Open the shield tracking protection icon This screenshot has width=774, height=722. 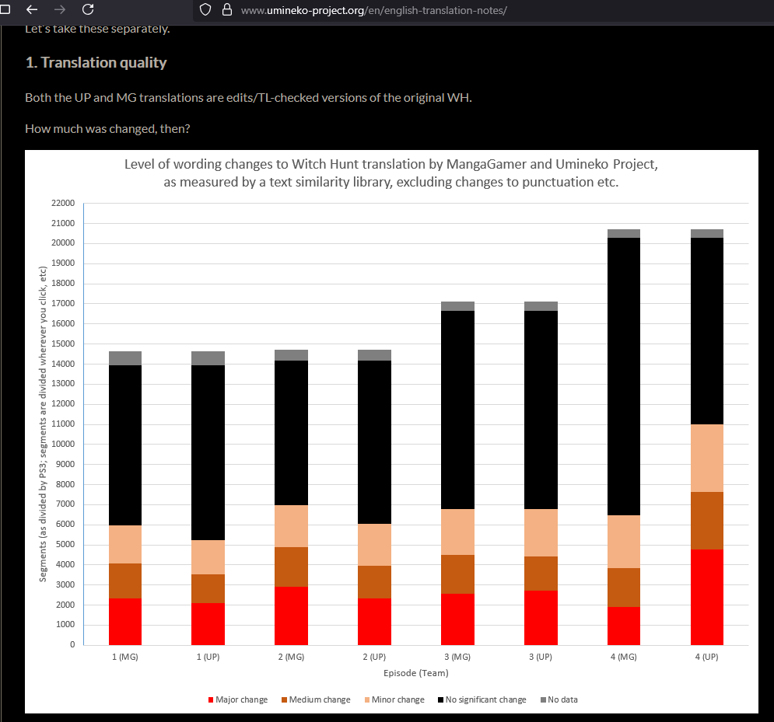[205, 10]
